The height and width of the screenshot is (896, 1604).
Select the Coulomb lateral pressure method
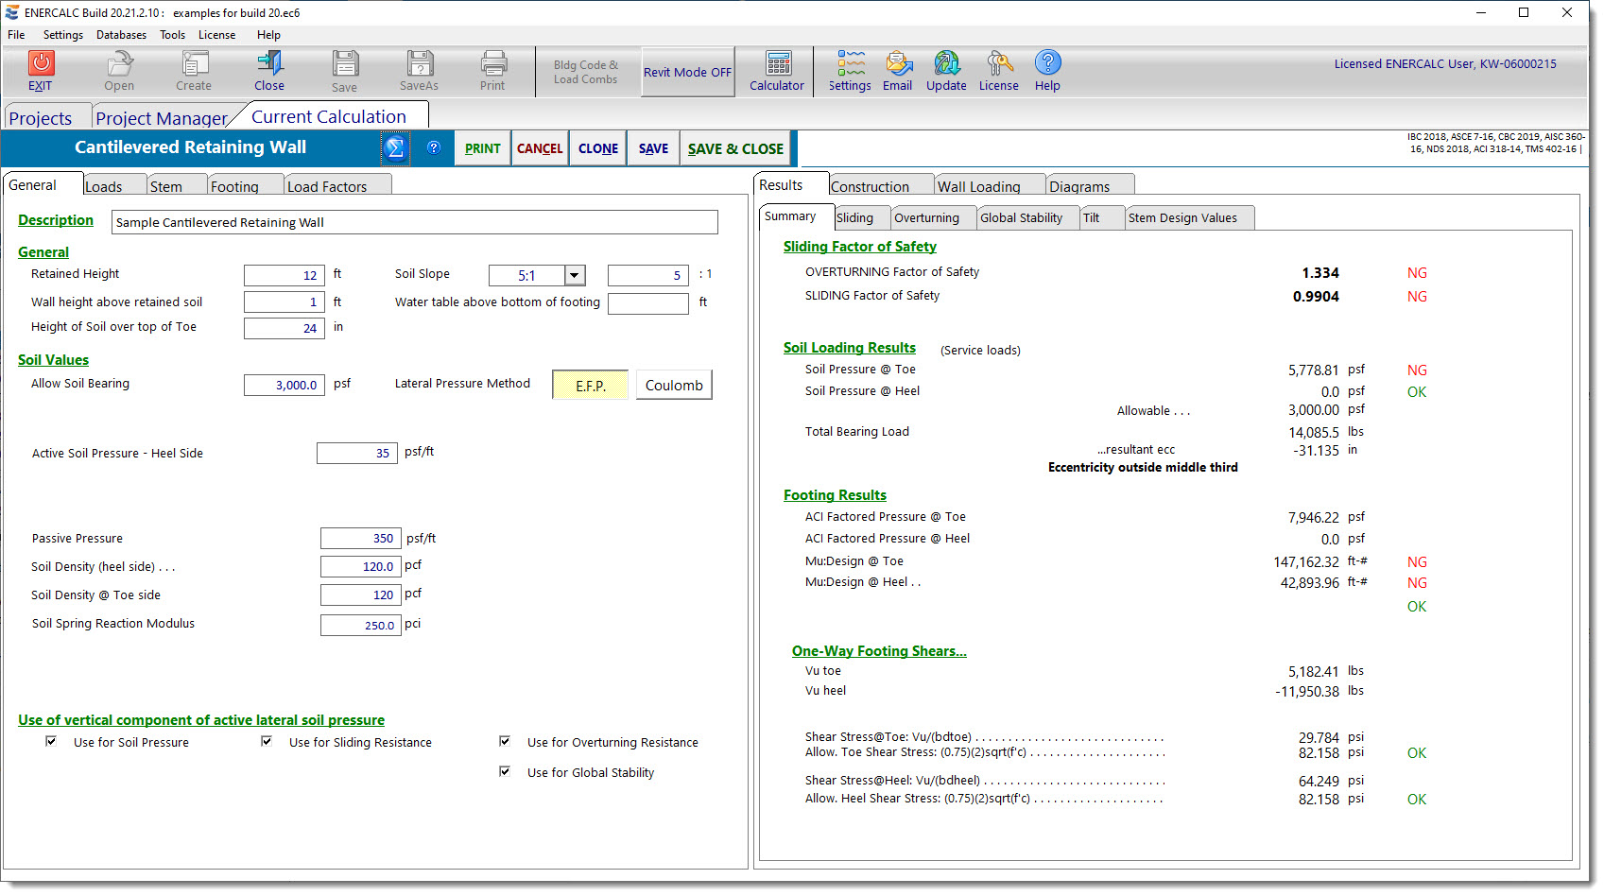pos(674,385)
